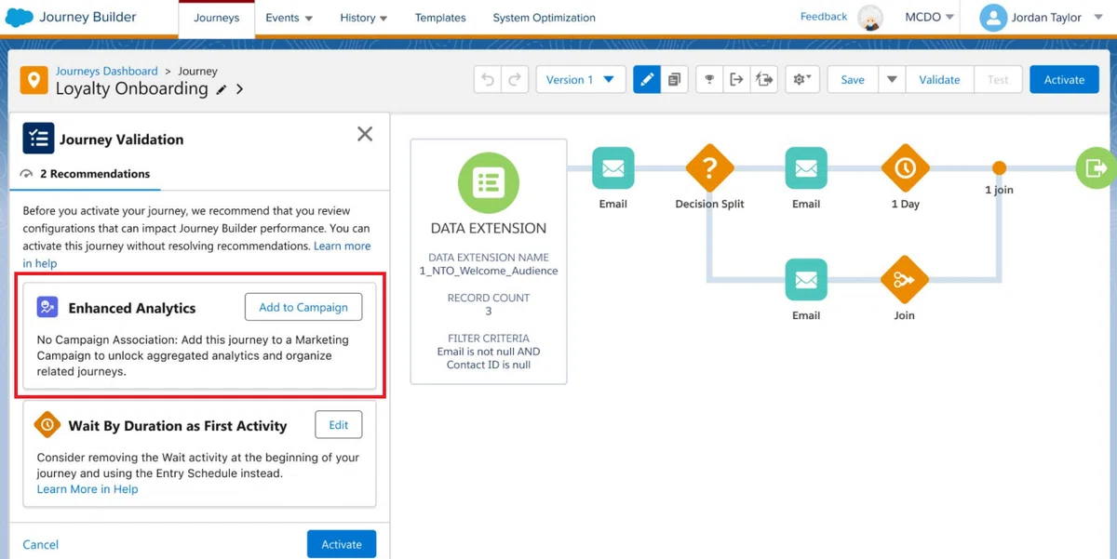This screenshot has width=1117, height=559.
Task: Select the green exit icon at journey end
Action: pyautogui.click(x=1096, y=168)
